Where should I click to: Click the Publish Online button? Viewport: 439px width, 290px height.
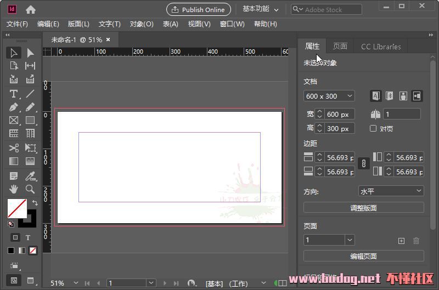click(x=199, y=9)
